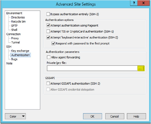Viewport: 151px width, 124px height.
Task: Open the Color dropdown button
Action: point(15,116)
